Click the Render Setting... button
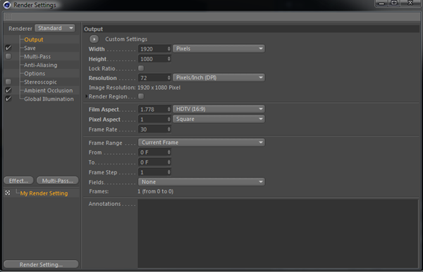Screen dimensions: 423x272 click(41, 264)
